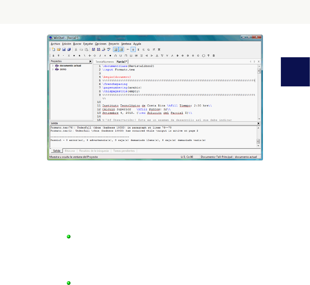Open the Tareas pendientes tab
The width and height of the screenshot is (310, 285).
(x=124, y=151)
